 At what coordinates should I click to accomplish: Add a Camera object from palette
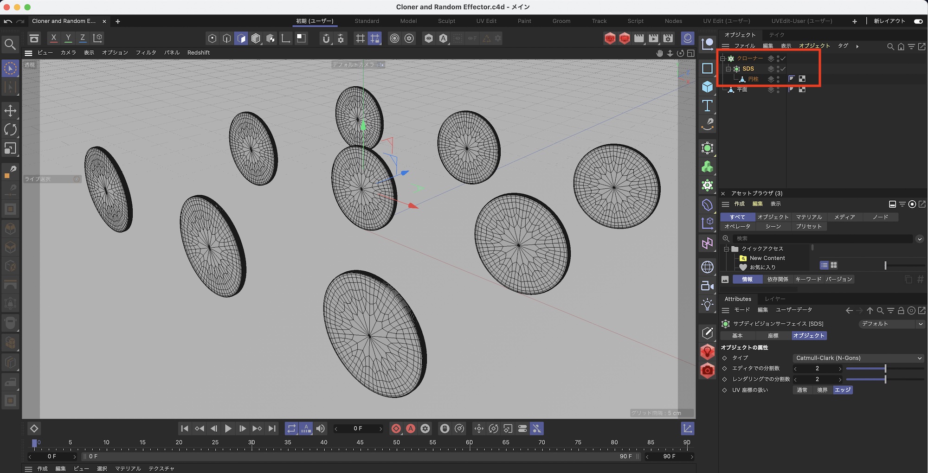click(707, 286)
